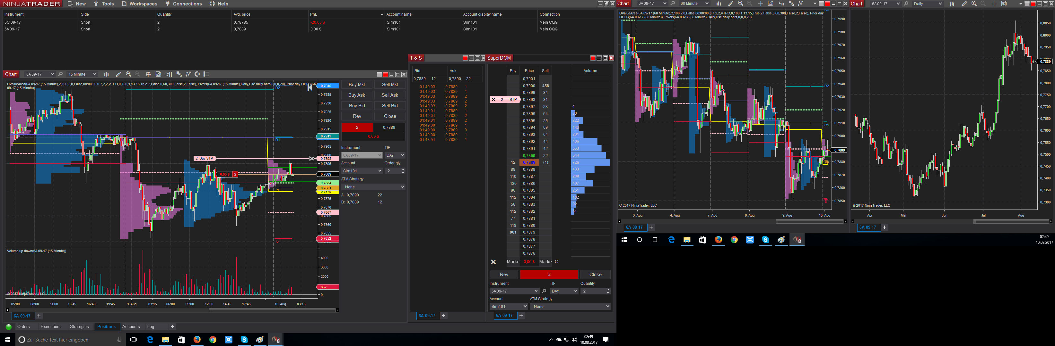
Task: Open Chart Trader ATM Strategy dropdown
Action: coord(373,187)
